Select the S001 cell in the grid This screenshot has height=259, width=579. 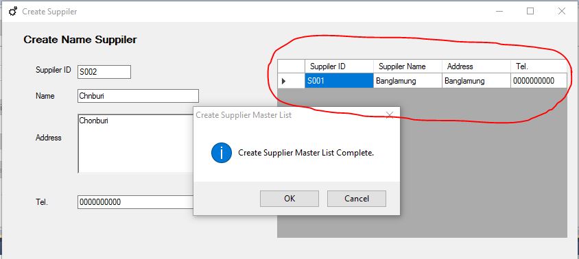[x=339, y=81]
